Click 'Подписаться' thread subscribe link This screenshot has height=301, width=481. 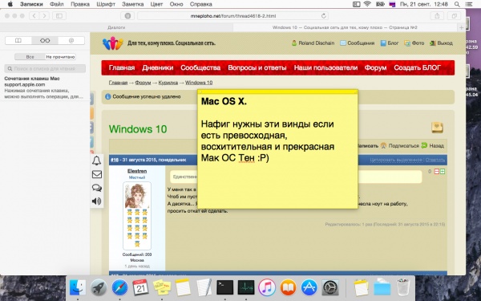click(x=400, y=145)
